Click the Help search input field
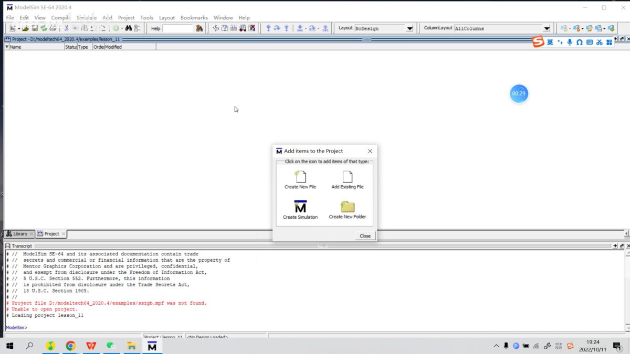The width and height of the screenshot is (630, 354). click(178, 28)
